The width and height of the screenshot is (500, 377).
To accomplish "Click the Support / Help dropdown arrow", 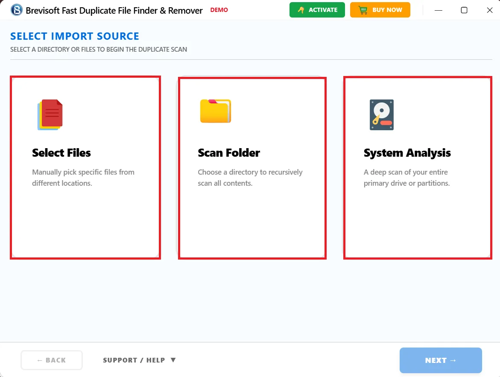I will (x=173, y=360).
